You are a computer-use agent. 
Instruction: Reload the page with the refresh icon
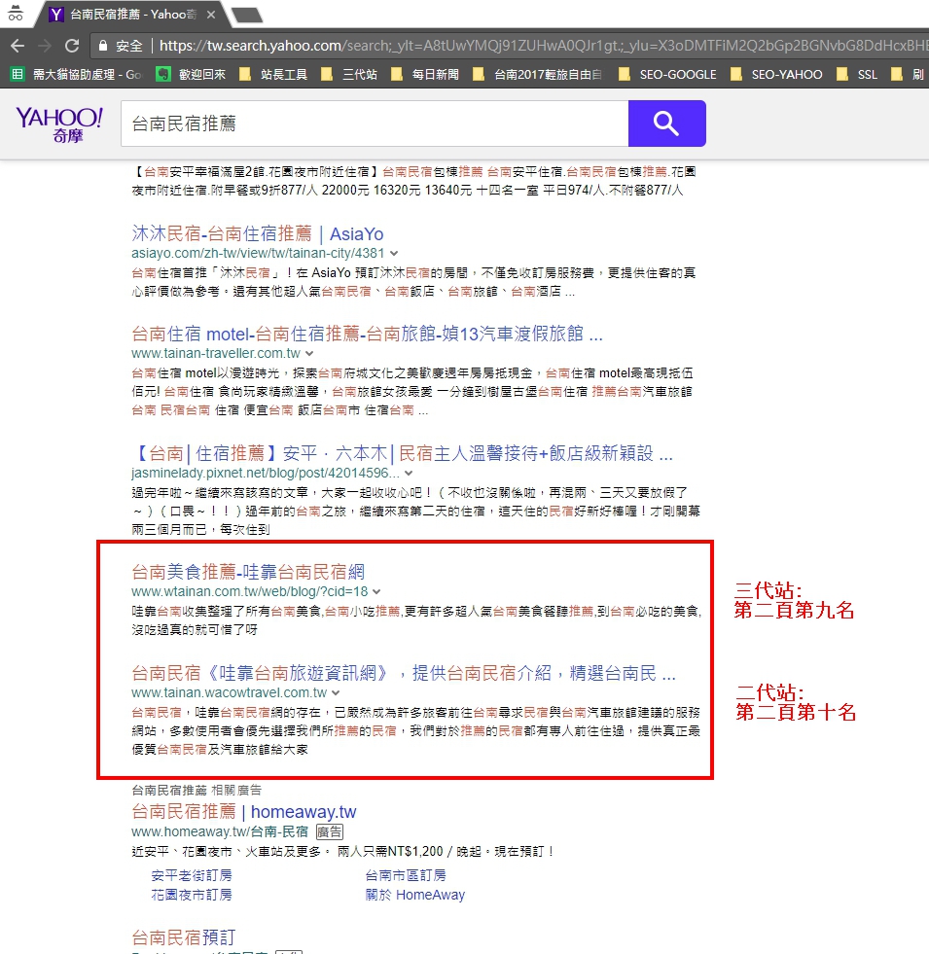coord(72,46)
